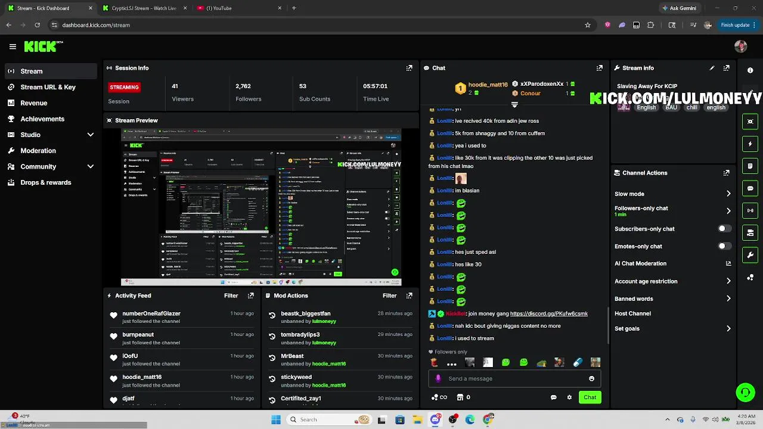Pop out the Mod Actions panel
Viewport: 763px width, 429px height.
tap(409, 296)
